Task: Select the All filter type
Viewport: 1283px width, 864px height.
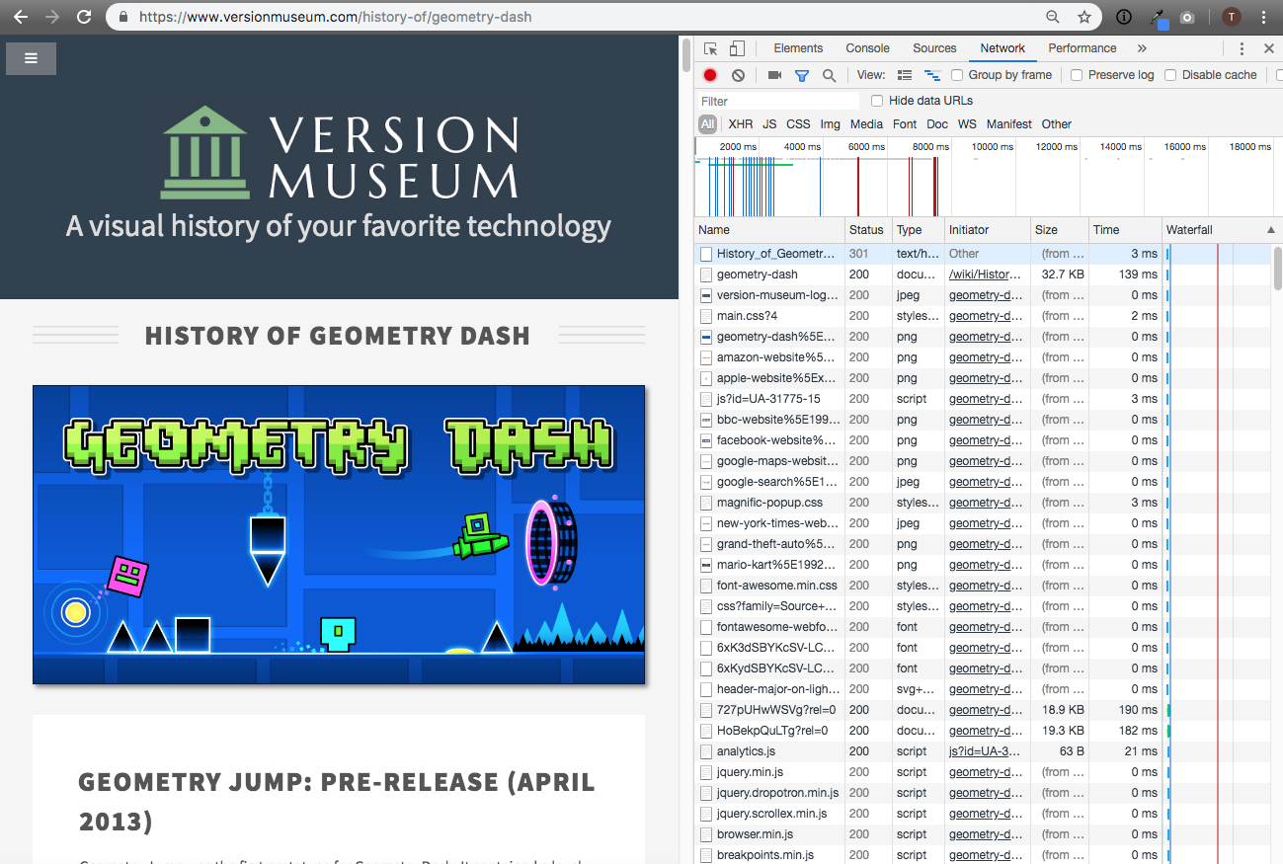Action: click(707, 124)
